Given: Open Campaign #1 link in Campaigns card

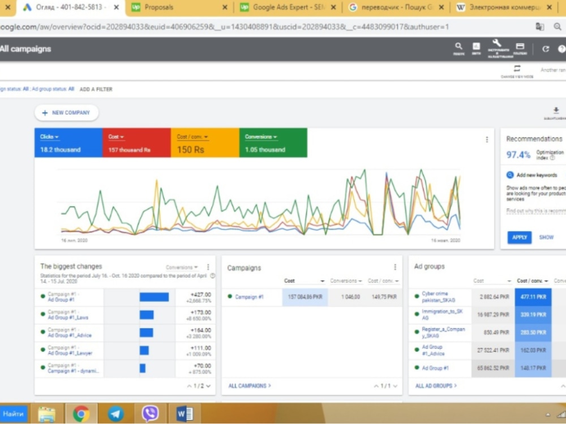Looking at the screenshot, I should click(x=249, y=297).
